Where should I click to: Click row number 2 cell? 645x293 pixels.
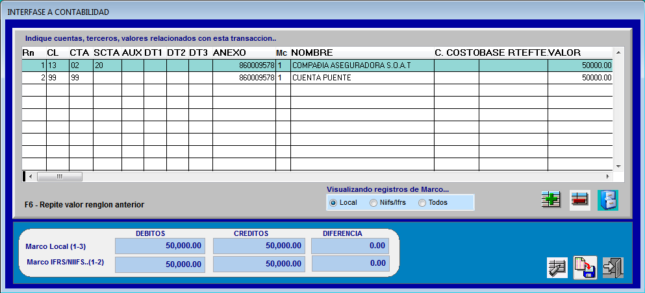coord(34,78)
